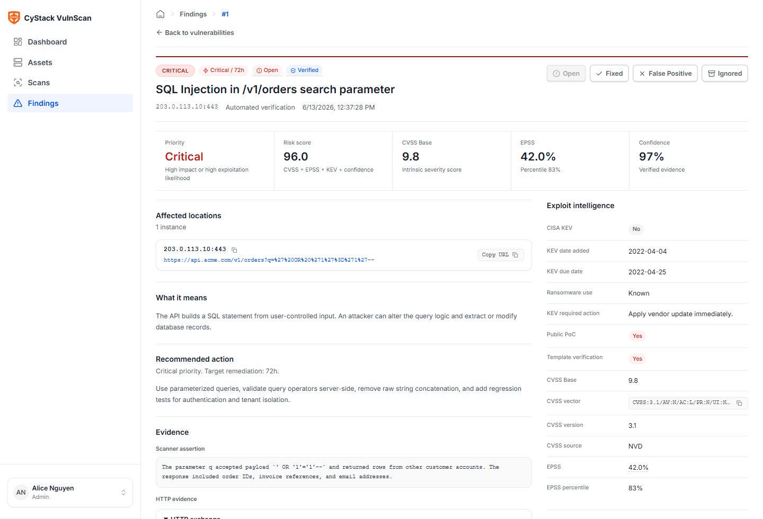
Task: Open Dashboard from the sidebar
Action: click(x=70, y=42)
